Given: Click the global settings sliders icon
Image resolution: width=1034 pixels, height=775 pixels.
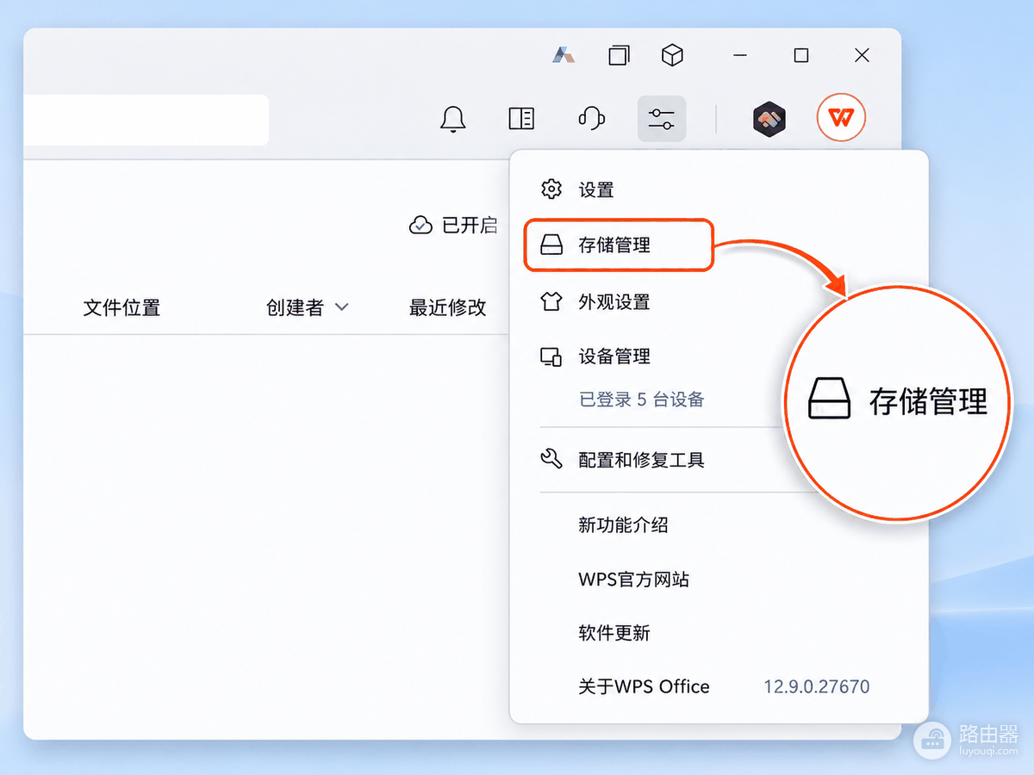Looking at the screenshot, I should [x=662, y=119].
